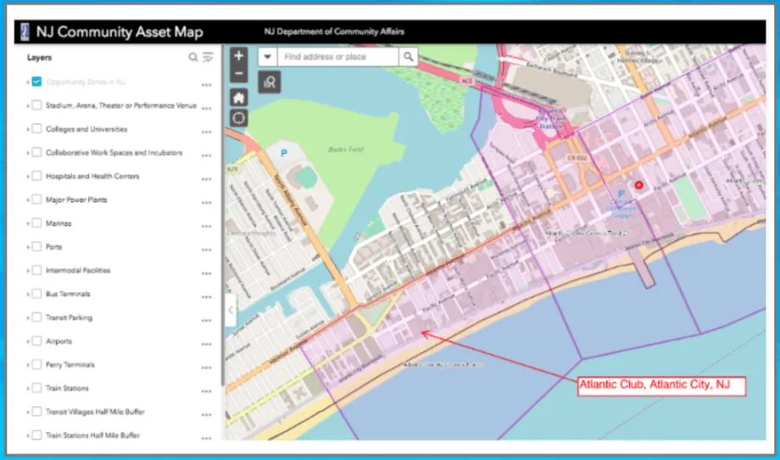Enable the Train Stations layer checkbox
Screen dimensions: 780x460
click(36, 388)
